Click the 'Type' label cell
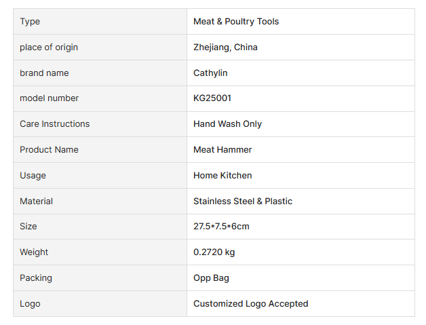This screenshot has height=325, width=426. 30,22
